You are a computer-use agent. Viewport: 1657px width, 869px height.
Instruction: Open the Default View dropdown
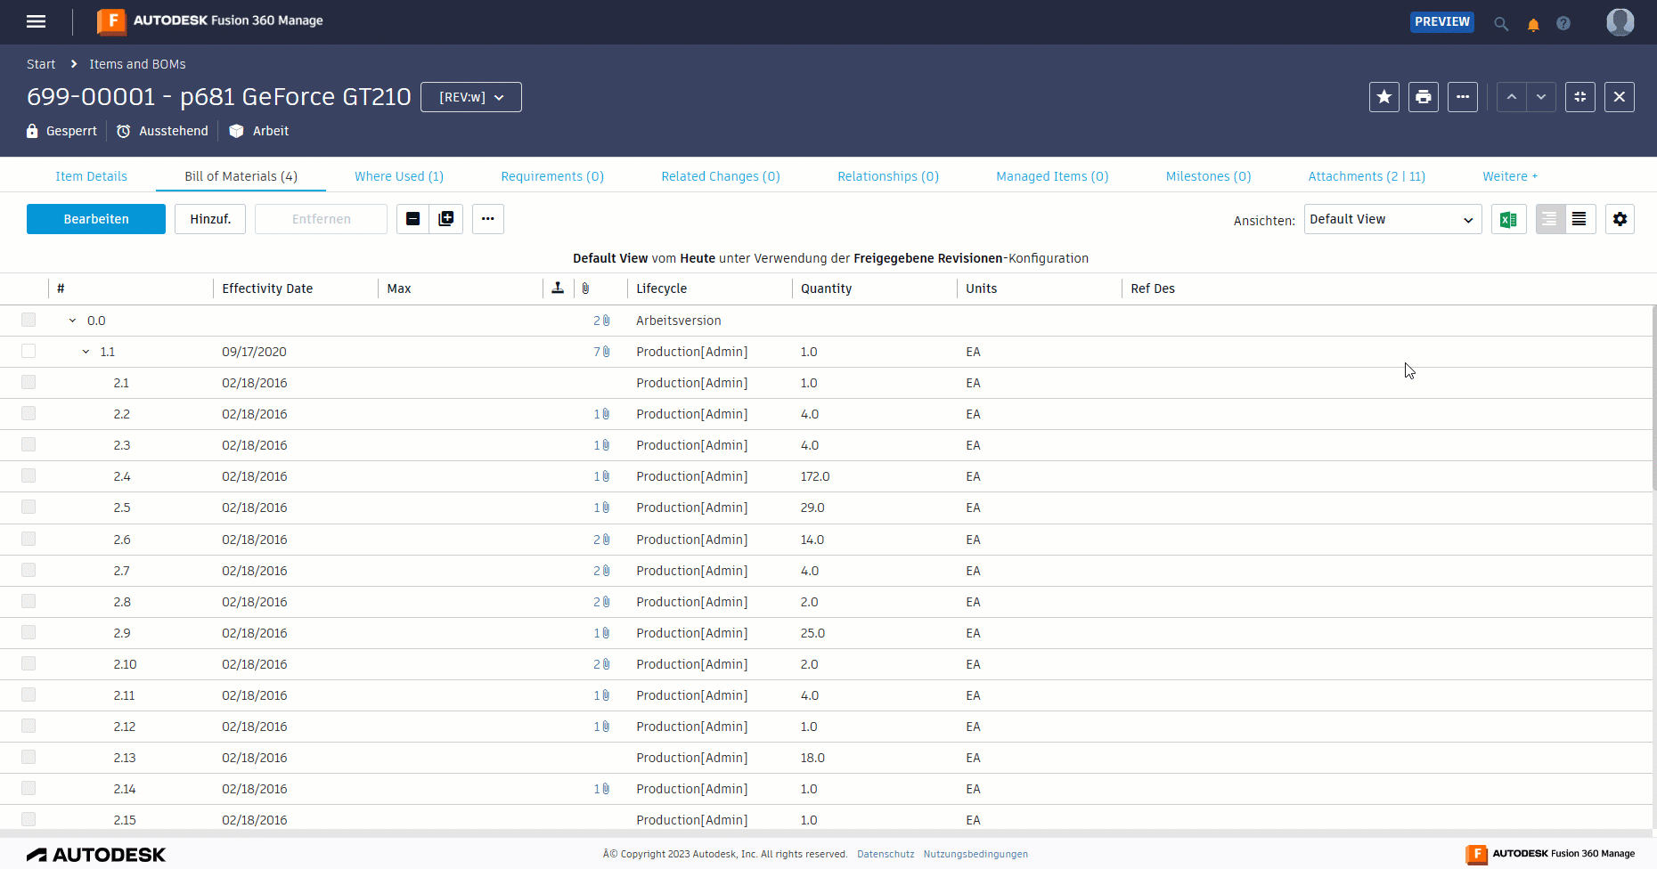point(1392,219)
